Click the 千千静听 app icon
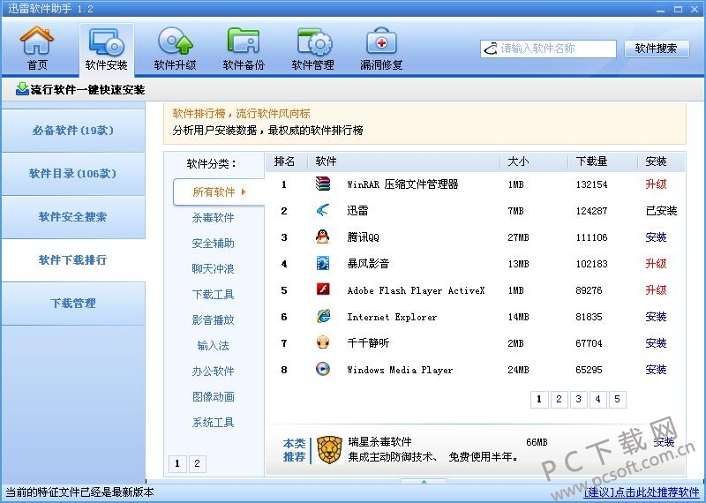This screenshot has height=503, width=706. pos(323,342)
